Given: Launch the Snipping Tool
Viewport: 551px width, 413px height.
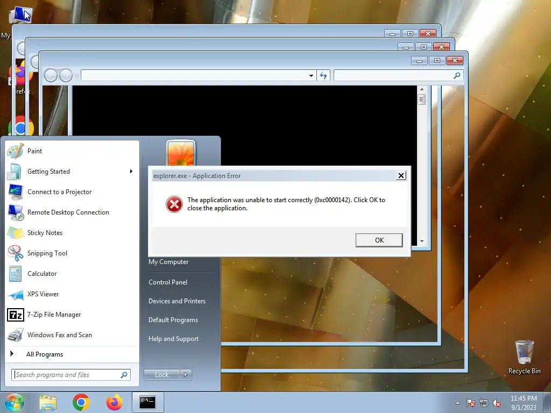Looking at the screenshot, I should (72, 253).
